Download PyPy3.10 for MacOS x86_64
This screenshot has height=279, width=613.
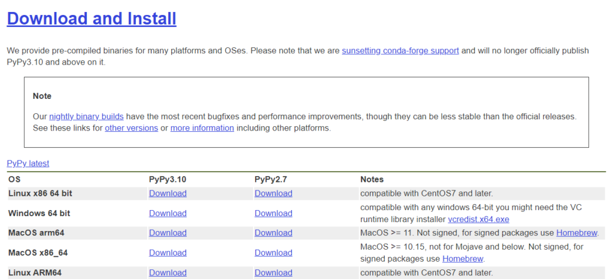[168, 253]
